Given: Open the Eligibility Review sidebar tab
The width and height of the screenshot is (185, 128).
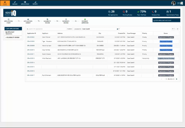Looking at the screenshot, I should coord(13,37).
